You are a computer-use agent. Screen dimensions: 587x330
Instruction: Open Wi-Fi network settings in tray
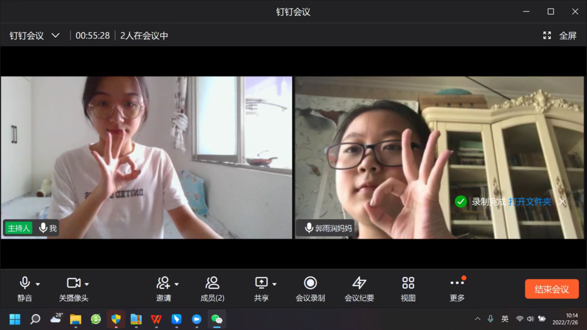click(x=520, y=319)
